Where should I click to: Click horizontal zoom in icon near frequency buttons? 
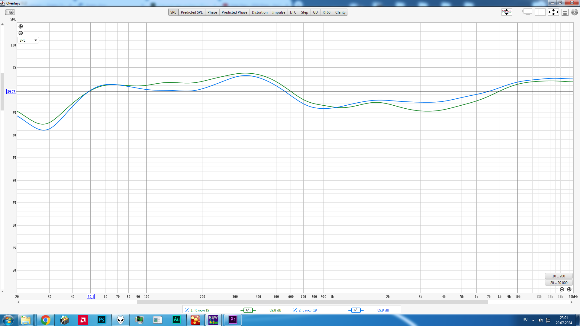coord(569,289)
